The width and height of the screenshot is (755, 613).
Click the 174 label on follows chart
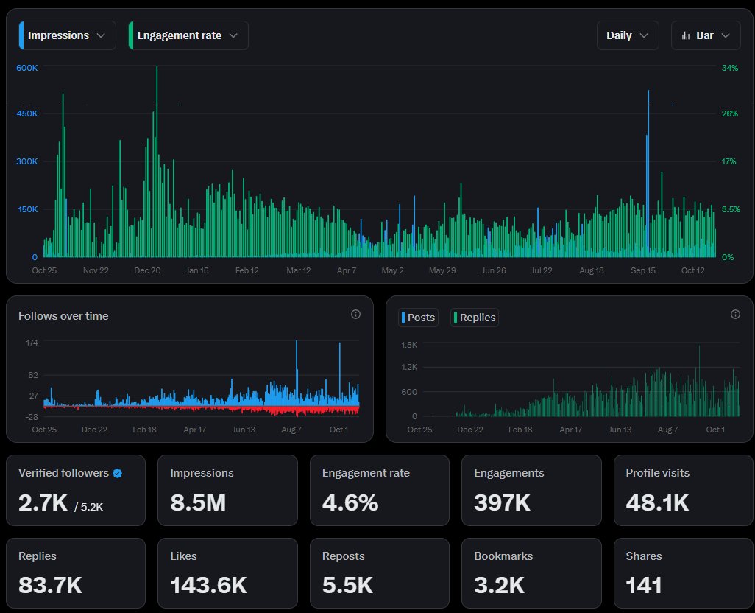point(32,343)
